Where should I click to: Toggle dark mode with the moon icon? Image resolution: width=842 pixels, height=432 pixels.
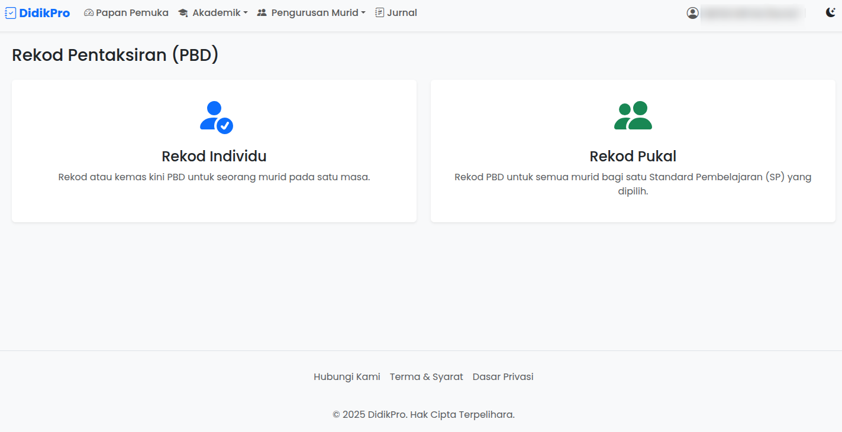click(831, 12)
